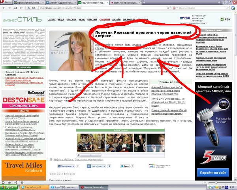Click the Yandex search field
237x190 pixels.
202,8
